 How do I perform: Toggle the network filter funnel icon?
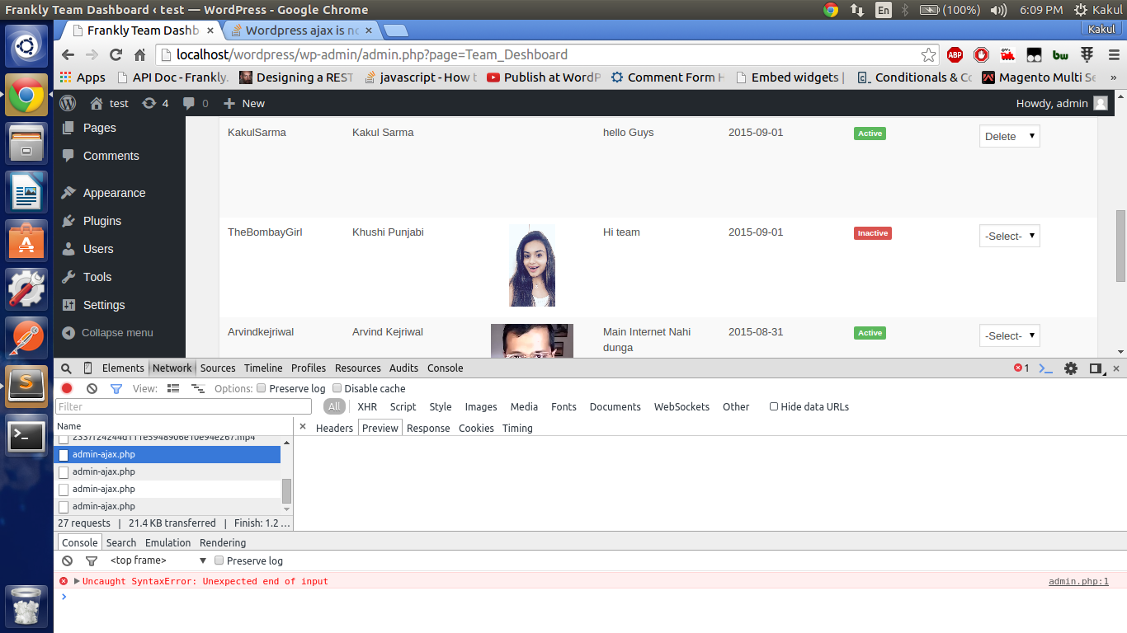116,388
